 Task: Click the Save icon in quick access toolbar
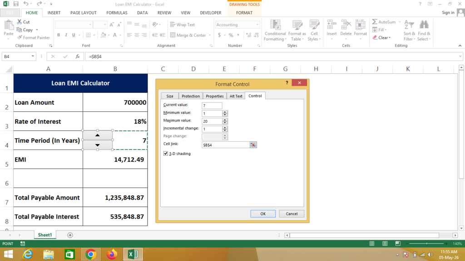pyautogui.click(x=16, y=4)
